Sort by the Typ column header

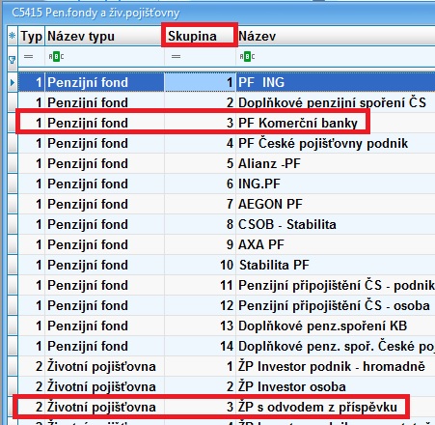[x=31, y=36]
